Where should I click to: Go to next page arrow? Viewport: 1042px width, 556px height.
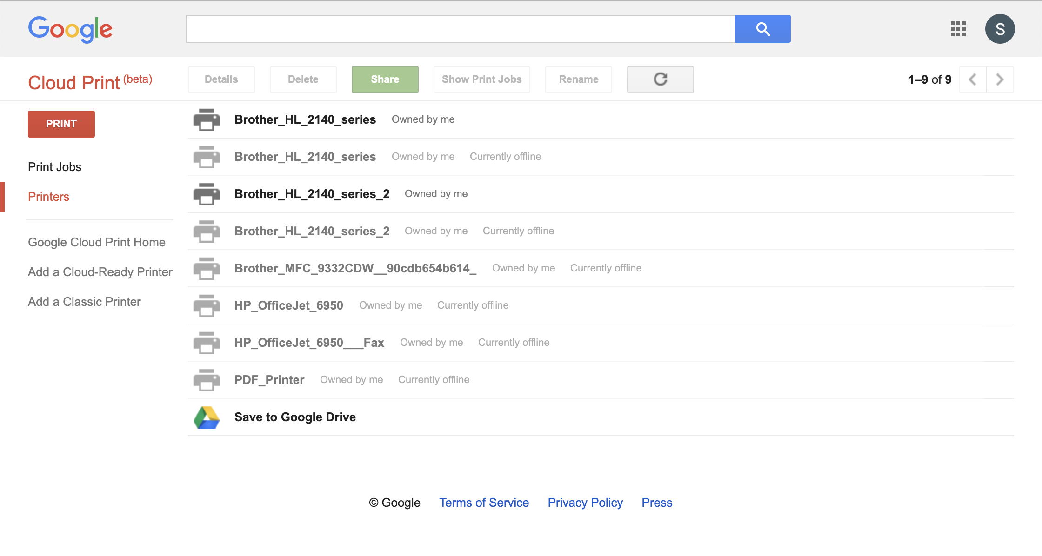tap(1000, 79)
